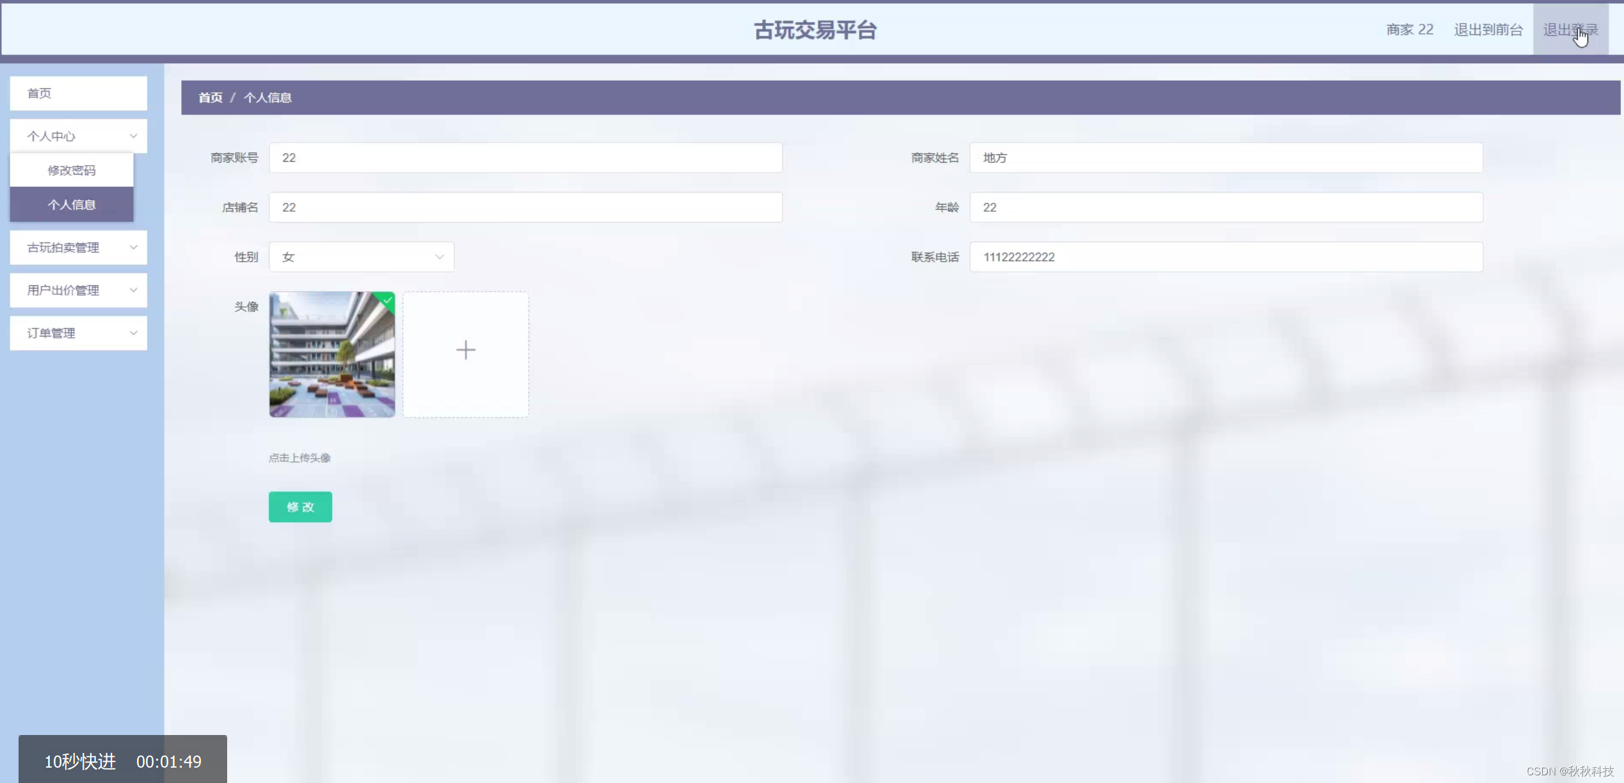
Task: Expand the 用户出价管理 sidebar section
Action: (78, 290)
